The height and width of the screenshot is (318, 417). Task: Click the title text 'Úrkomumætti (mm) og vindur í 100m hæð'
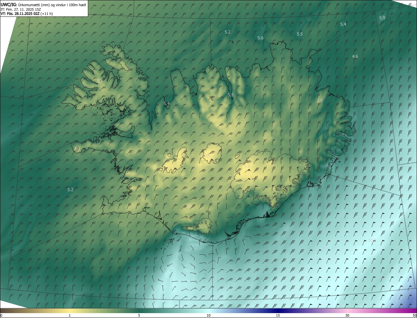coord(52,5)
